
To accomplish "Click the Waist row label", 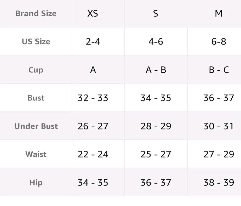I will point(36,154).
